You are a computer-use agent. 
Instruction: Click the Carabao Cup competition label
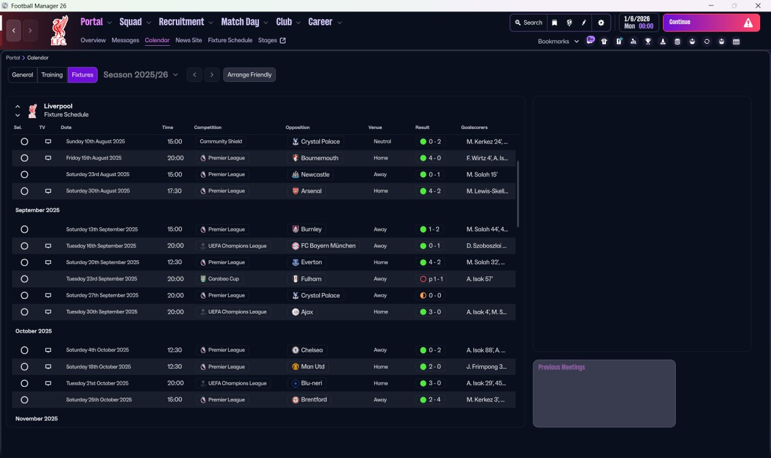[223, 279]
